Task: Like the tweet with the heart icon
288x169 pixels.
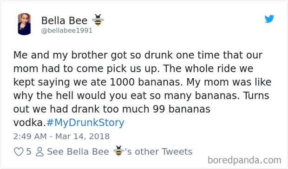Action: [19, 151]
